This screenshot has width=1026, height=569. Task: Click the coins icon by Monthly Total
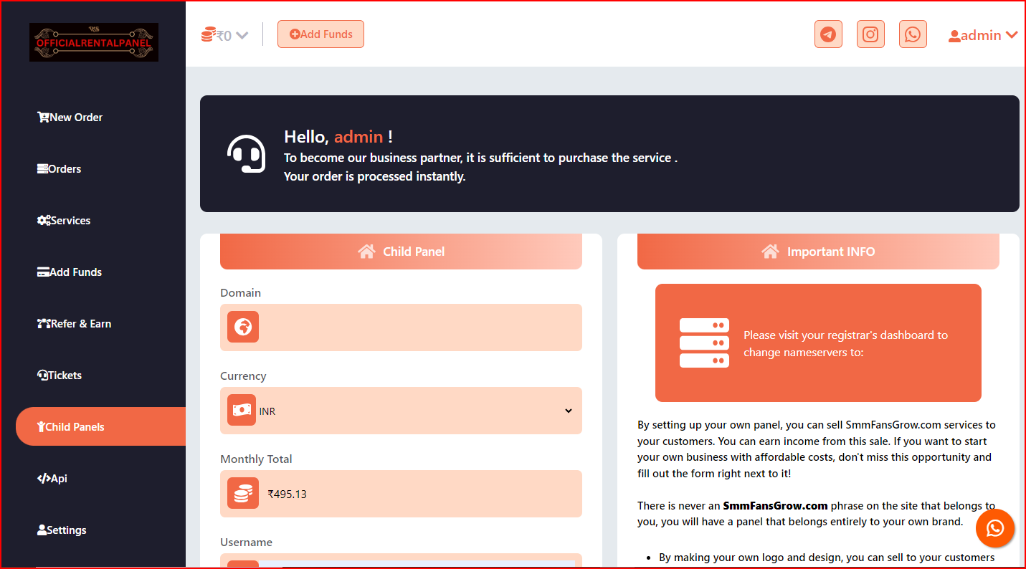[x=243, y=494]
